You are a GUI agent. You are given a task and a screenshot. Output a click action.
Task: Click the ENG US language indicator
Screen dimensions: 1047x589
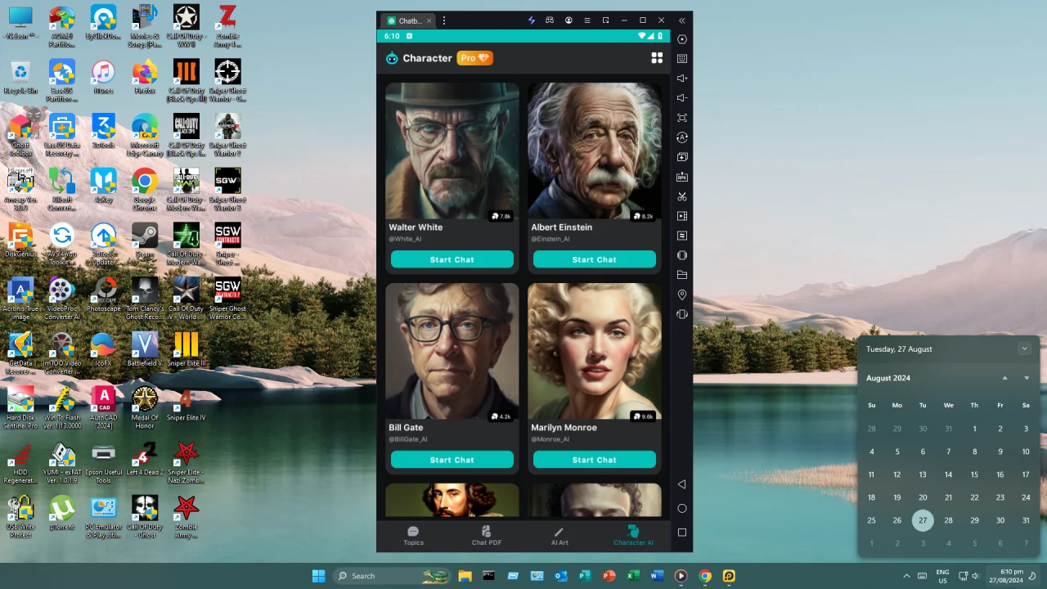[x=942, y=576]
